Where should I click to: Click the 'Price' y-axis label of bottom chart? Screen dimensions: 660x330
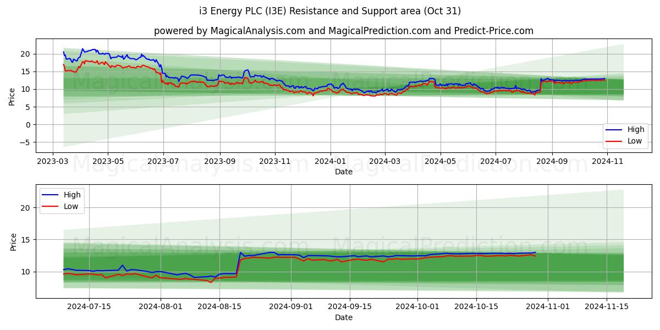(13, 241)
